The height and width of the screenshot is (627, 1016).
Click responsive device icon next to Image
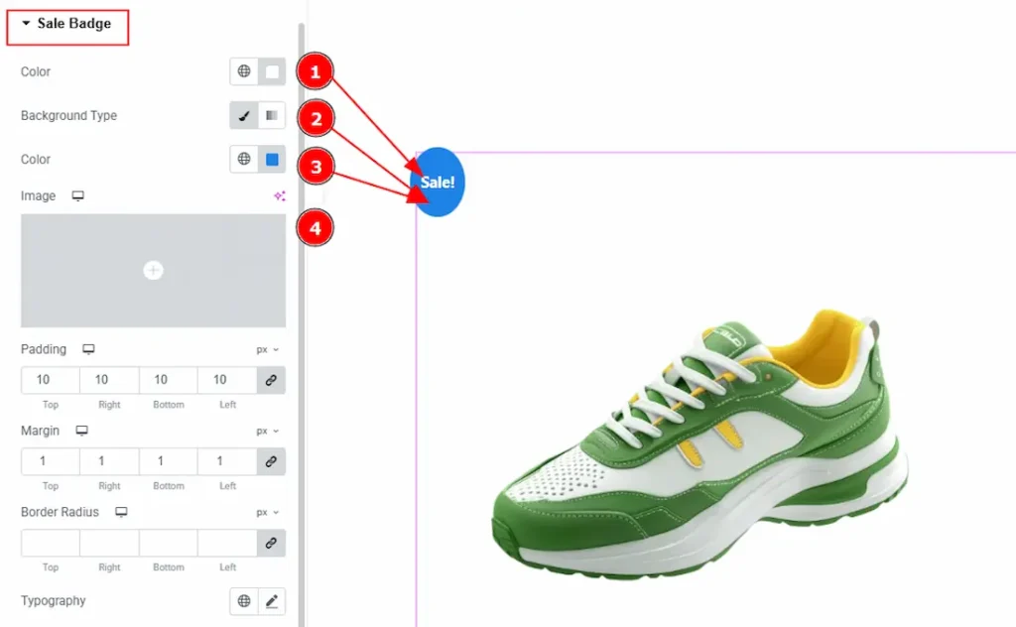pos(78,196)
